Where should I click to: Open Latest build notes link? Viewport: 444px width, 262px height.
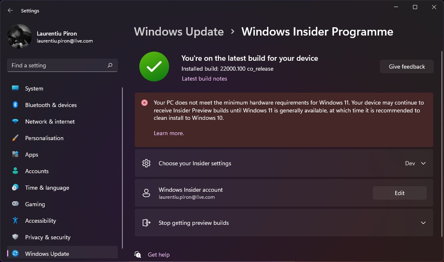(205, 79)
